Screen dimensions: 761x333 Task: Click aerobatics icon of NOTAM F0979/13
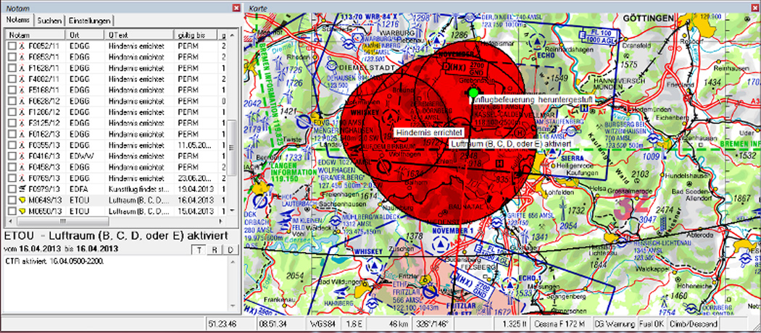[22, 187]
